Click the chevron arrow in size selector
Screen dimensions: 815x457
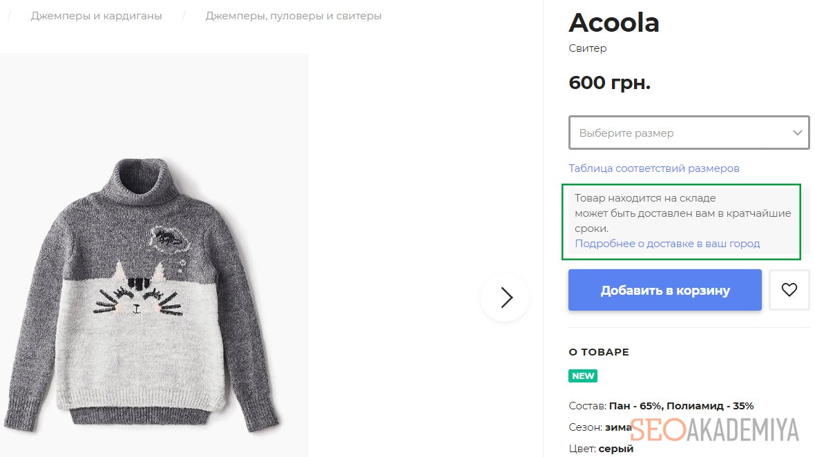(x=798, y=133)
